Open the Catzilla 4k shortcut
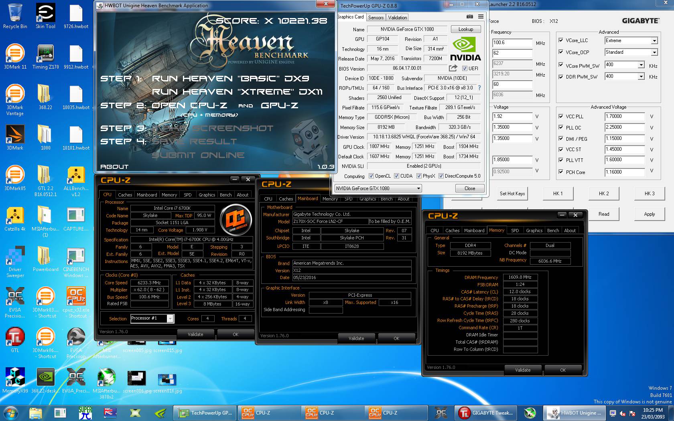674x421 pixels. [15, 219]
